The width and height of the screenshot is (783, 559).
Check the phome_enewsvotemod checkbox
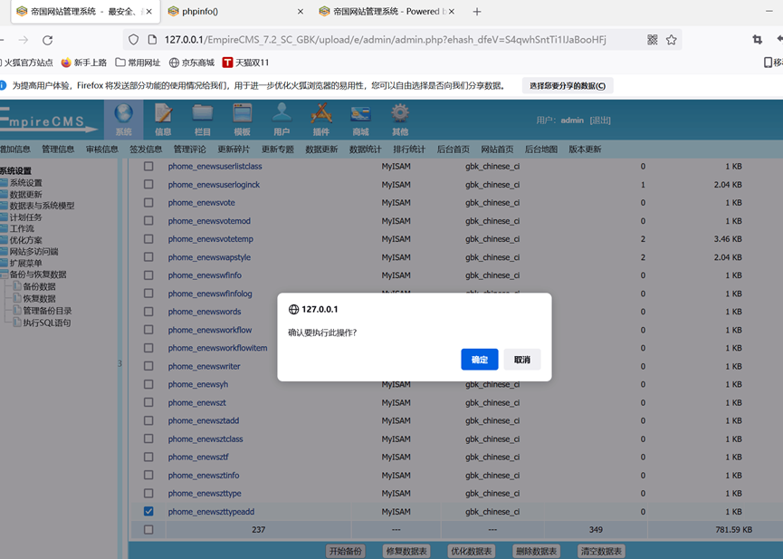click(148, 220)
